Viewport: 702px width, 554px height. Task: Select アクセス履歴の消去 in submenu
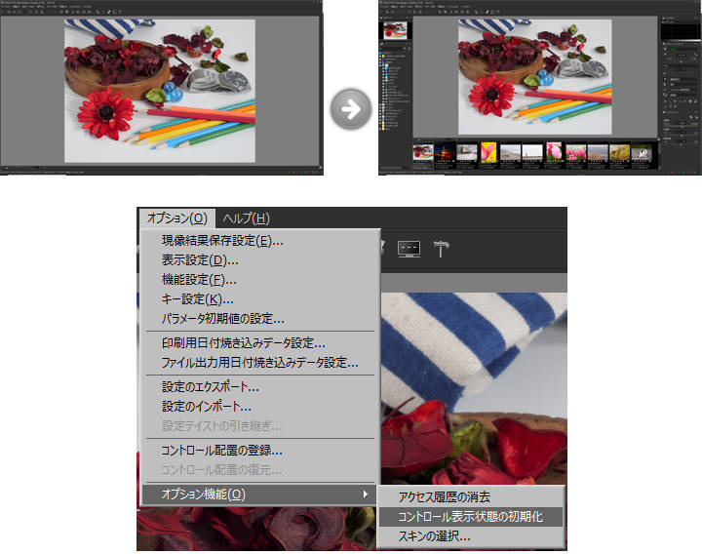tap(445, 497)
